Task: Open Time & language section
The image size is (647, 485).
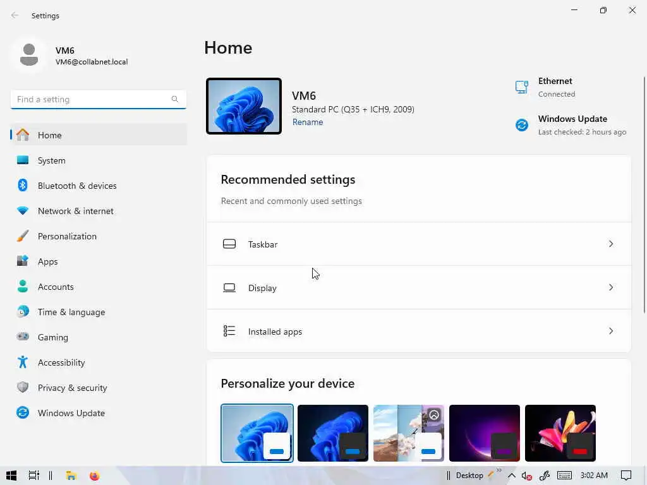Action: click(99, 312)
